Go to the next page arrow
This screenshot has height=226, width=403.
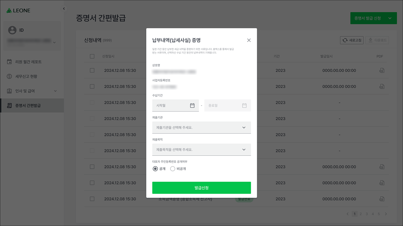click(386, 214)
